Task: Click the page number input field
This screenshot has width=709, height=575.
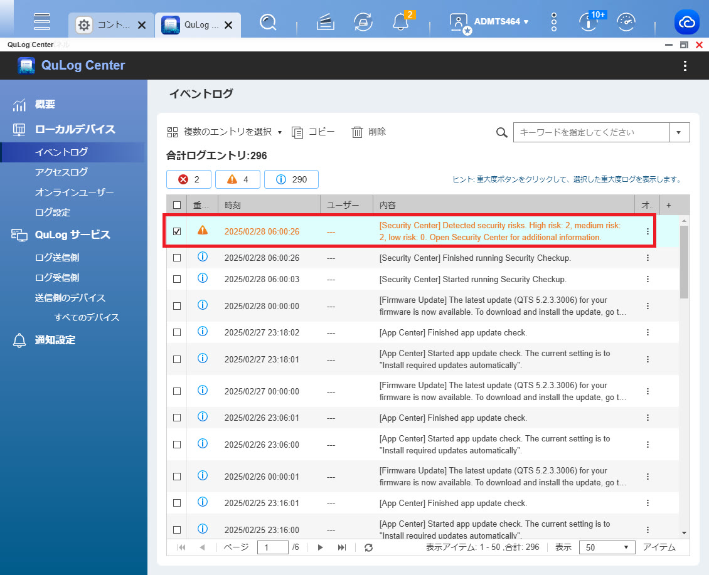Action: point(273,547)
